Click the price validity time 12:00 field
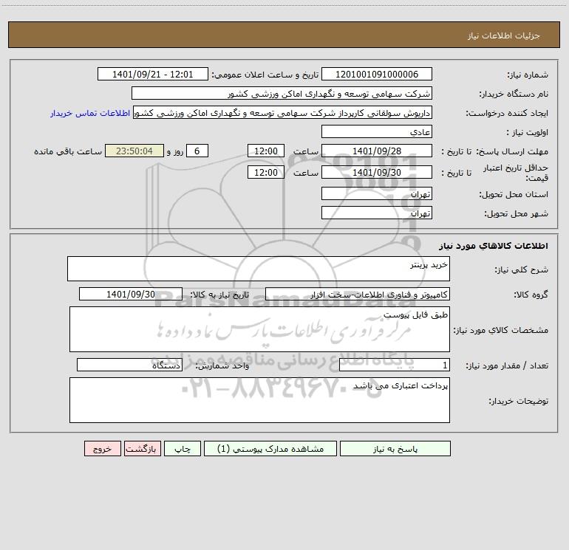The width and height of the screenshot is (569, 550). (x=265, y=172)
